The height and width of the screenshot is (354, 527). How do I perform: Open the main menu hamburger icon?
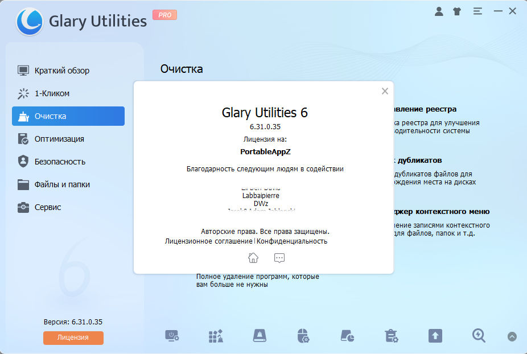(477, 11)
